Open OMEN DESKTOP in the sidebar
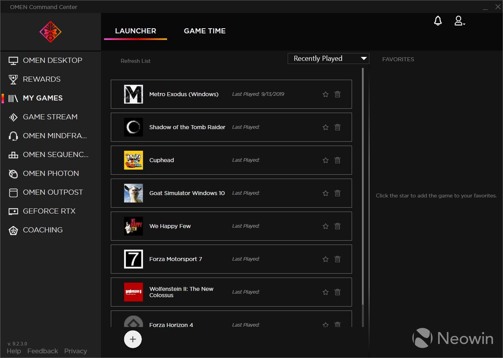 (x=52, y=60)
